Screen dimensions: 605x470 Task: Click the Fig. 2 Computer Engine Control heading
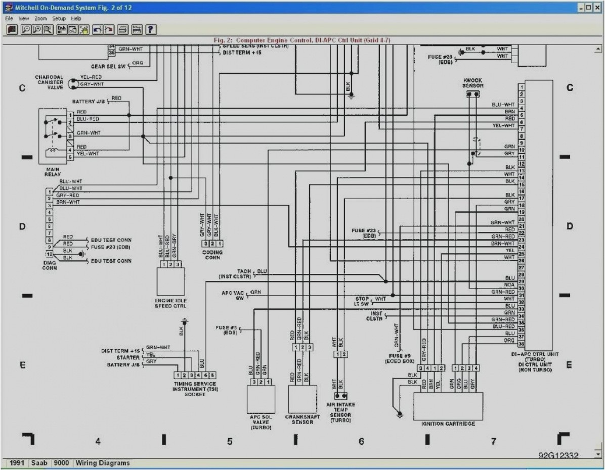(x=303, y=37)
